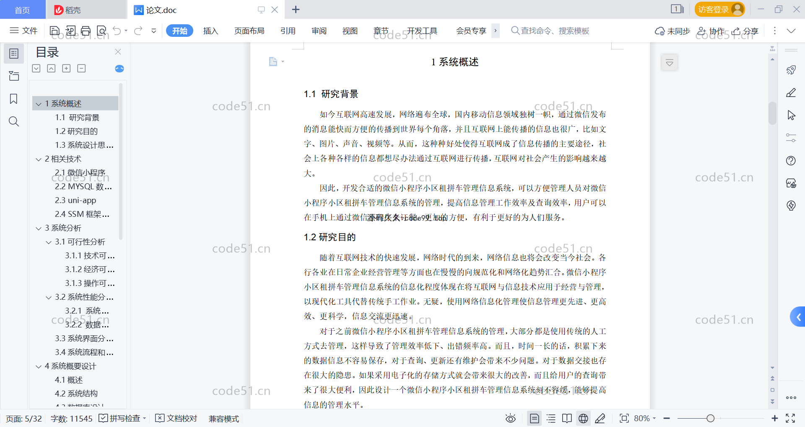805x427 pixels.
Task: Open the quick access toolbar dropdown arrow
Action: [x=154, y=31]
